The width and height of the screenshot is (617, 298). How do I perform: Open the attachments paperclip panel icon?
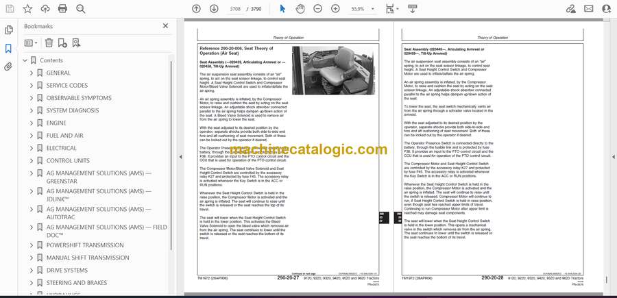[8, 66]
